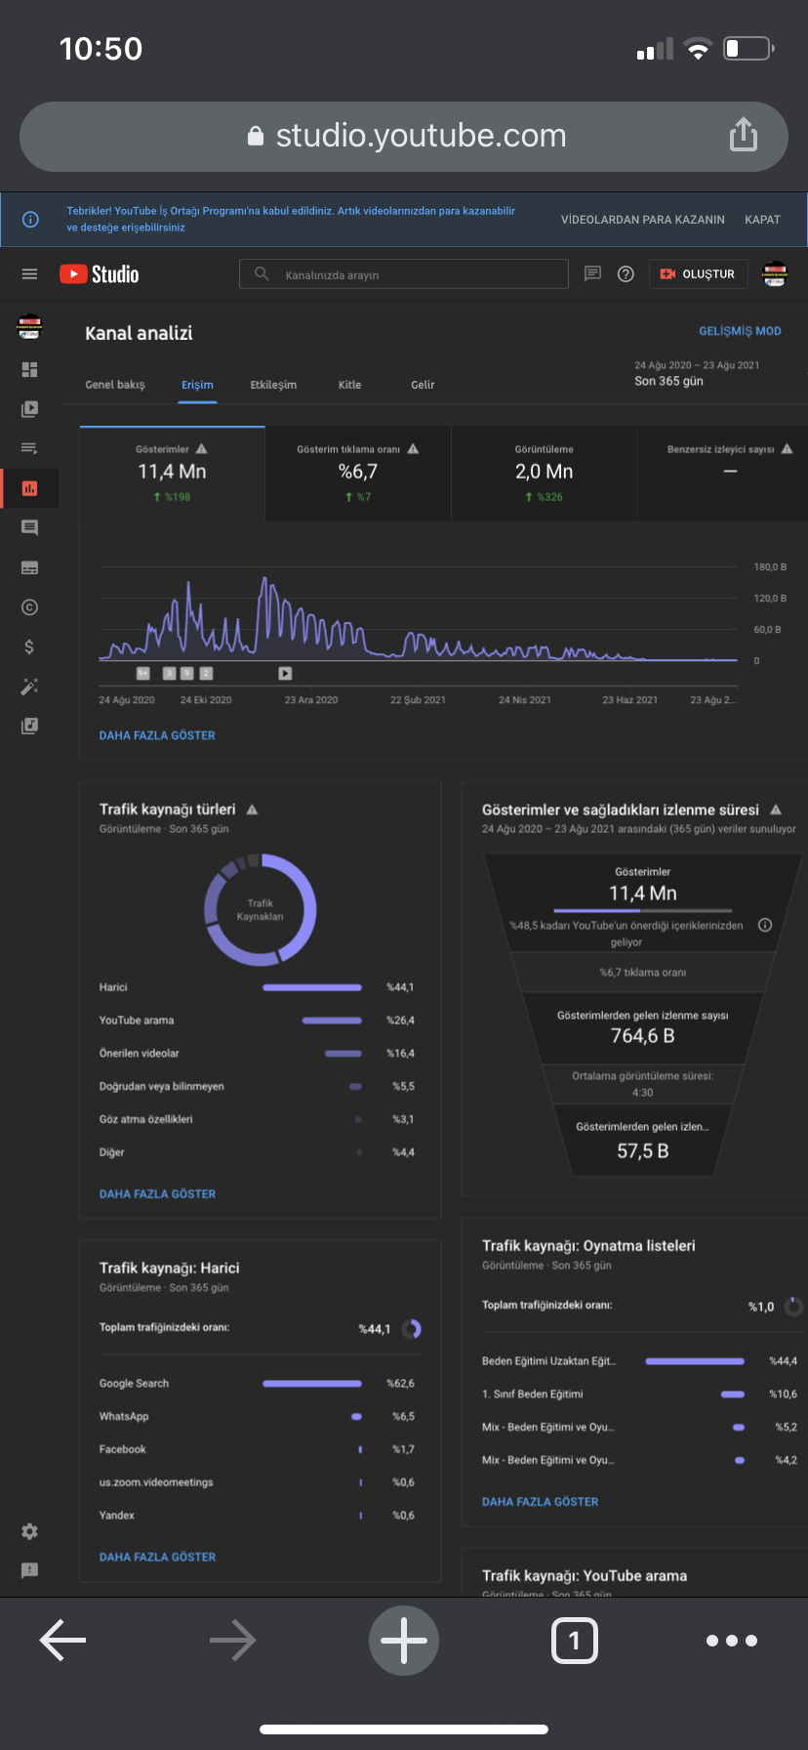The height and width of the screenshot is (1750, 808).
Task: Open Settings gear in sidebar
Action: pyautogui.click(x=29, y=1531)
